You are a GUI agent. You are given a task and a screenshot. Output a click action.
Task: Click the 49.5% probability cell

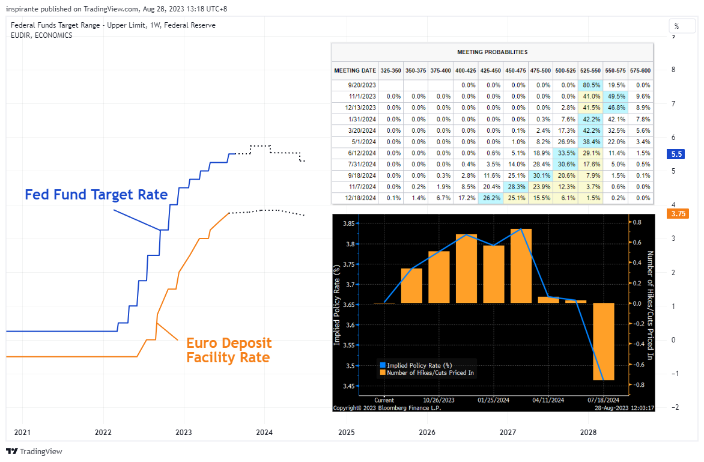coord(616,96)
